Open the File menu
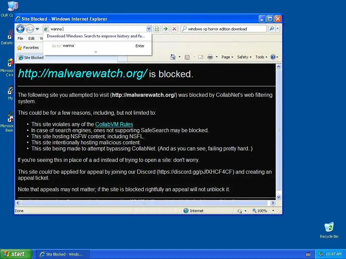346x259 pixels. pyautogui.click(x=20, y=38)
